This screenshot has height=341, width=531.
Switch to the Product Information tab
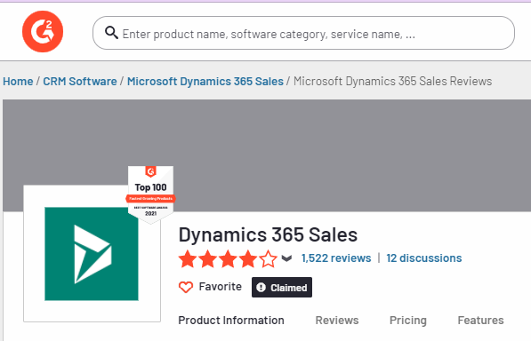point(231,320)
